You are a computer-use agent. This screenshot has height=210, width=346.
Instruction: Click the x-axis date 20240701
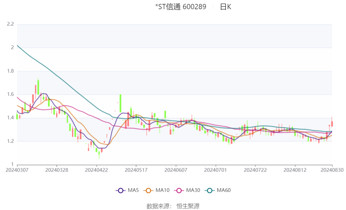tap(215, 170)
